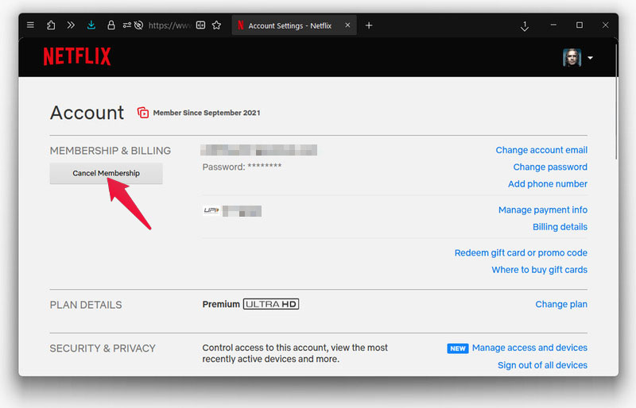Focus the https address bar

(x=169, y=25)
